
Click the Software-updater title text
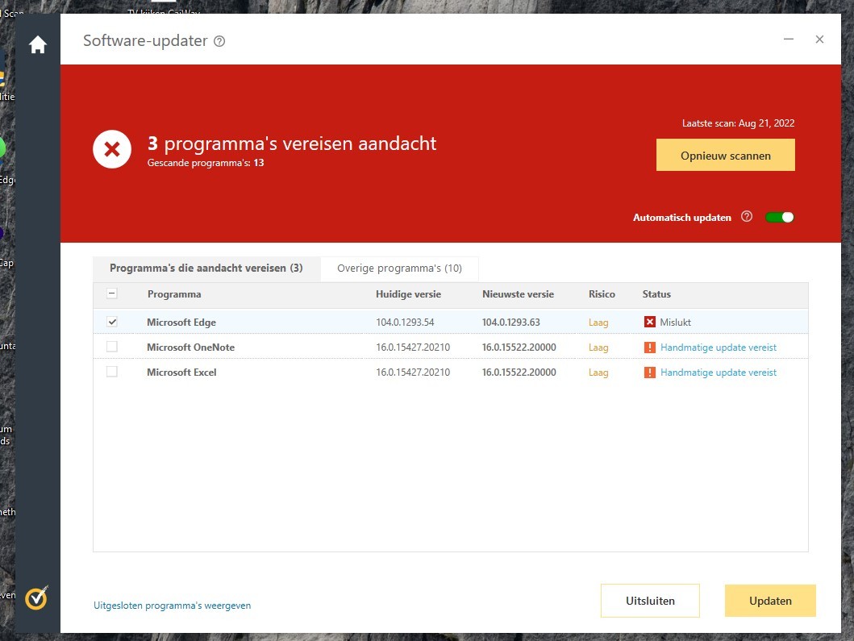click(x=145, y=41)
